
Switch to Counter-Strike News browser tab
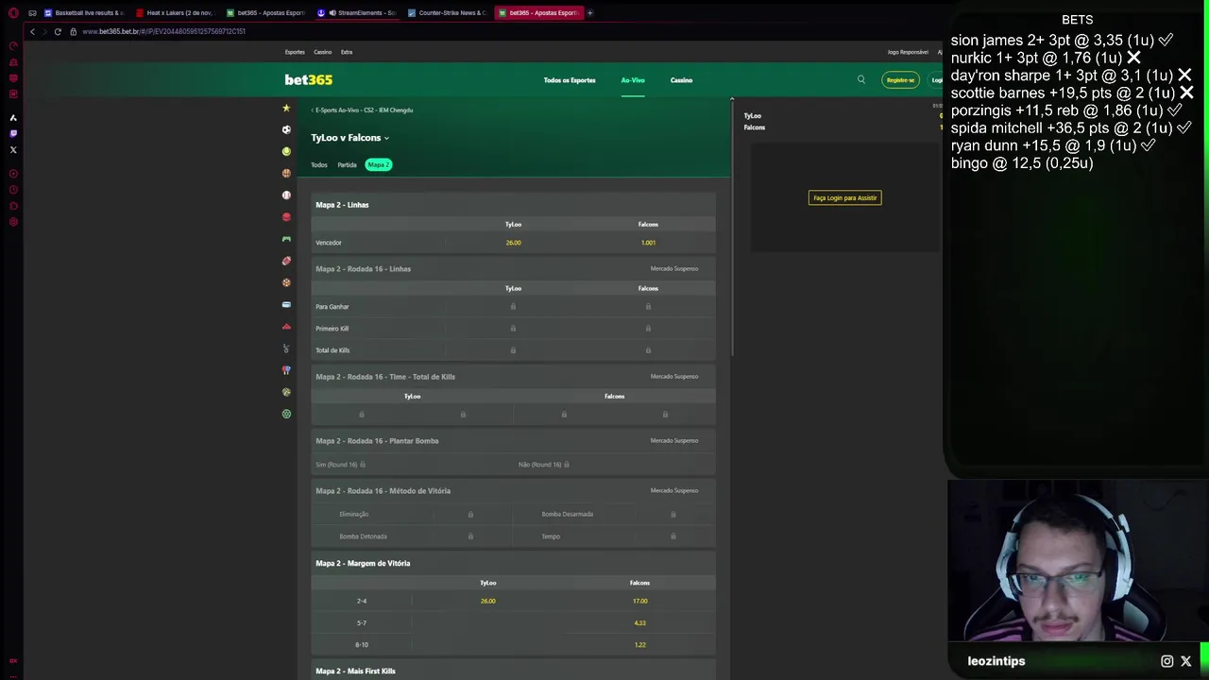coord(449,13)
